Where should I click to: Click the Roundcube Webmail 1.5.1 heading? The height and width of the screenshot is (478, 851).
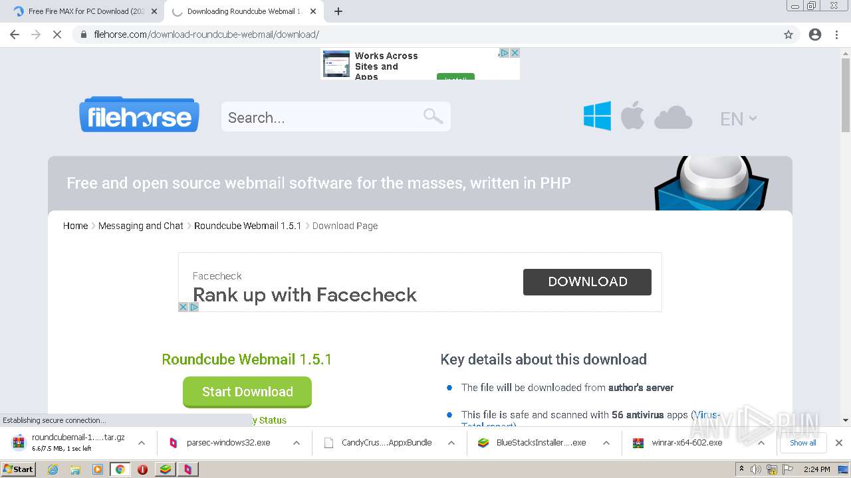coord(247,359)
